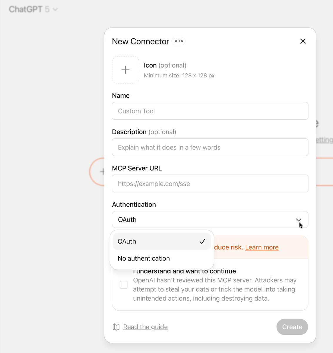Image resolution: width=333 pixels, height=353 pixels.
Task: Select "No authentication" from the list
Action: coord(143,258)
